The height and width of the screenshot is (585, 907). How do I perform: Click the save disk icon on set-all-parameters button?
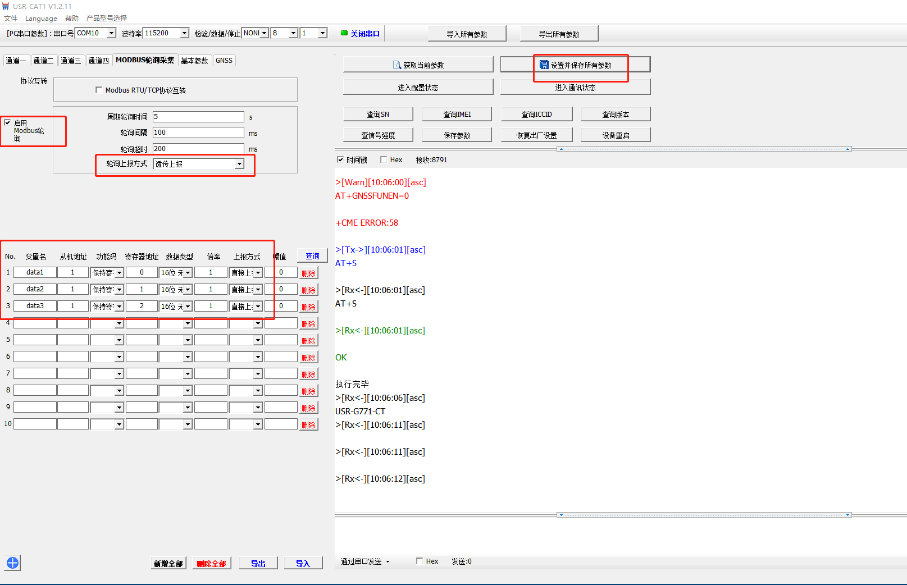click(544, 65)
